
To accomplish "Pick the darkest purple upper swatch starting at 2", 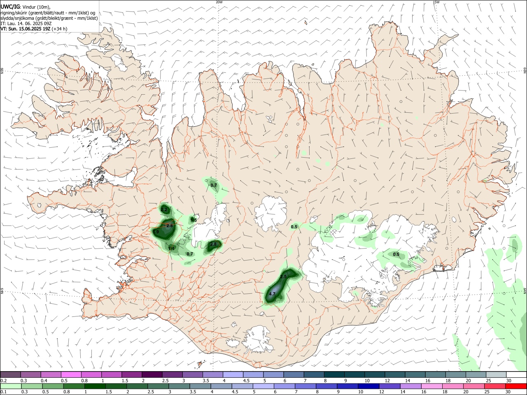I will [152, 375].
